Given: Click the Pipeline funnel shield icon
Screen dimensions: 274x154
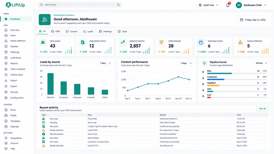Looking at the screenshot, I should (204, 63).
